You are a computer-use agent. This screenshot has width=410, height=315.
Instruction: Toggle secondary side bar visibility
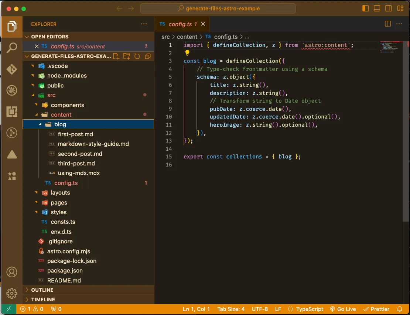389,8
